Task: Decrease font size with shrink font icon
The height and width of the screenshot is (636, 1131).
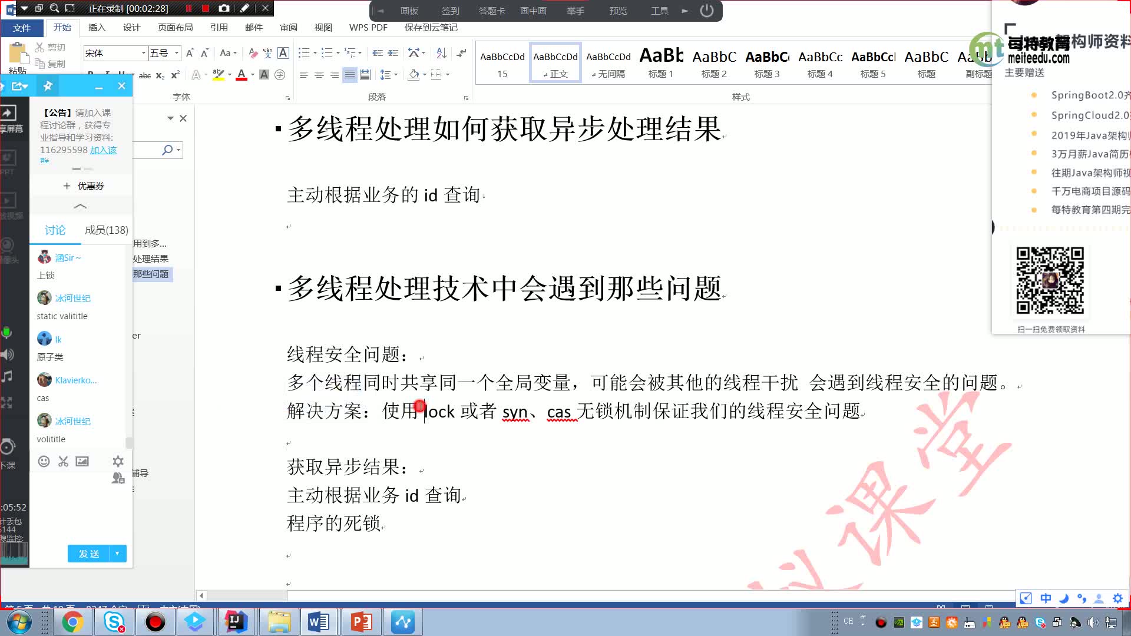Action: [x=204, y=53]
